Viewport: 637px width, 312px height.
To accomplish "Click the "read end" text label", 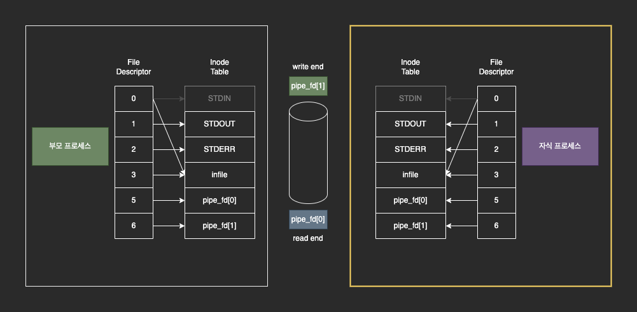I will pyautogui.click(x=308, y=238).
